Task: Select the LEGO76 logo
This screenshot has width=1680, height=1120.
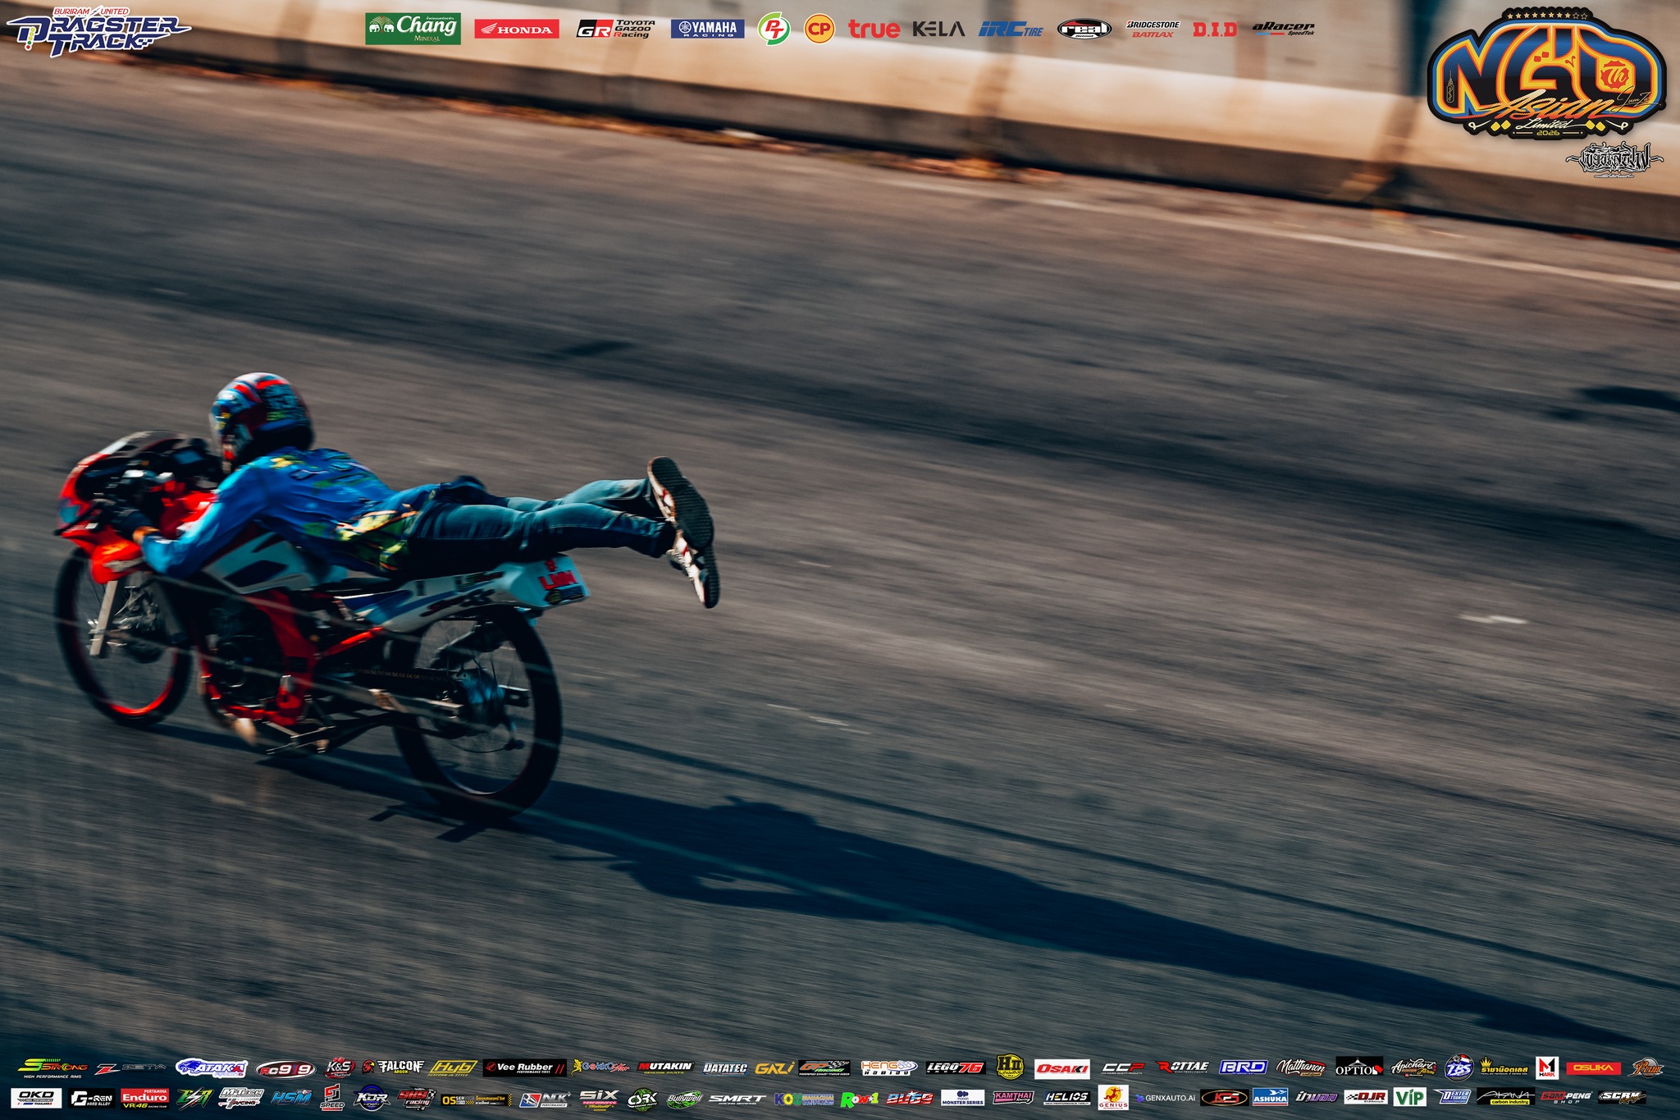Action: pos(955,1067)
